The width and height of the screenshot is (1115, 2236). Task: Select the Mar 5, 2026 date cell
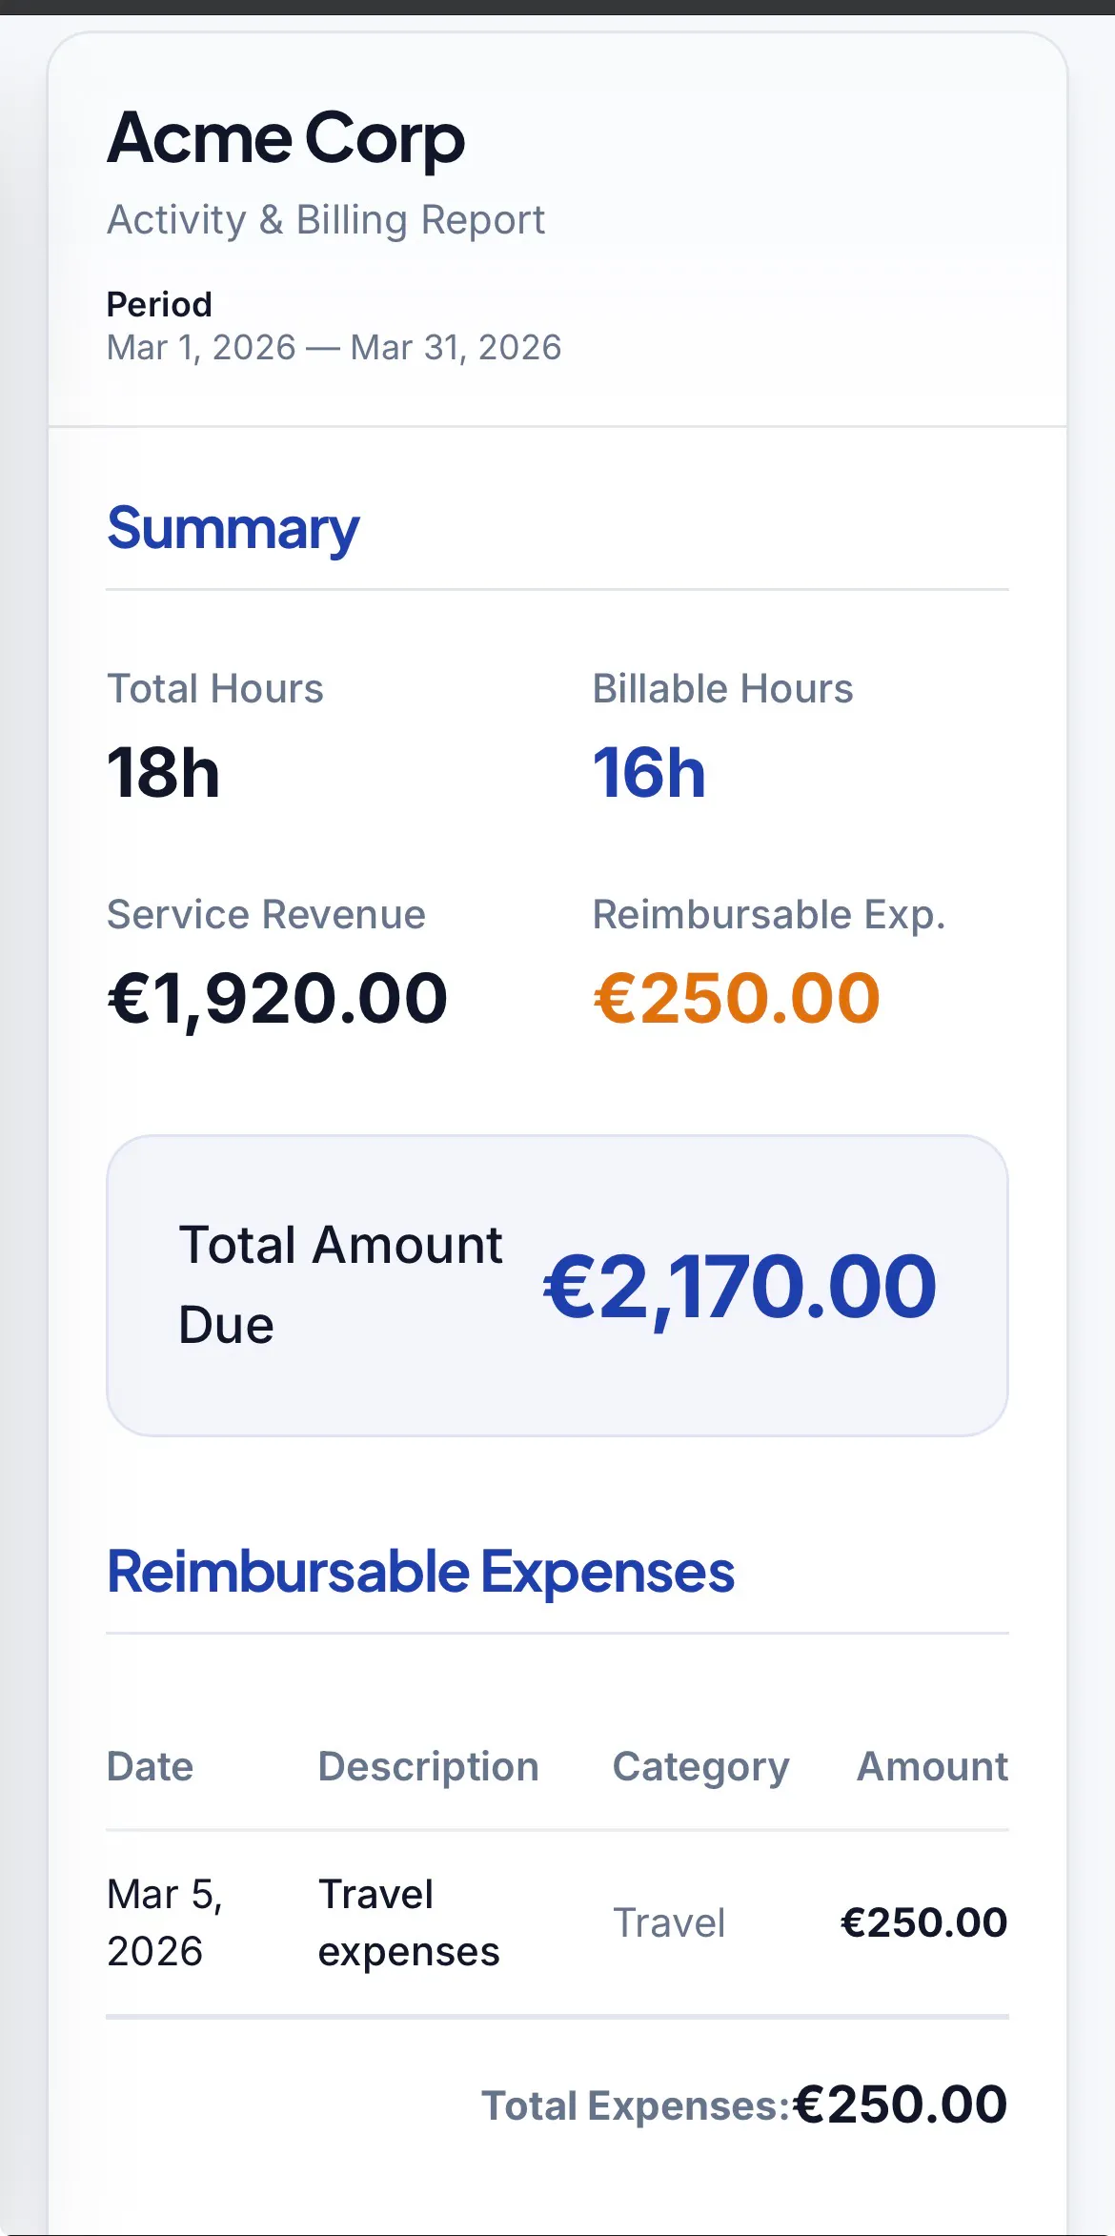click(x=165, y=1922)
